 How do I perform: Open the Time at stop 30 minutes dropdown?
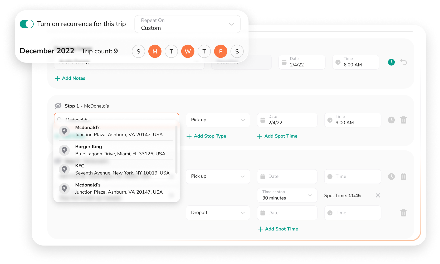[287, 195]
